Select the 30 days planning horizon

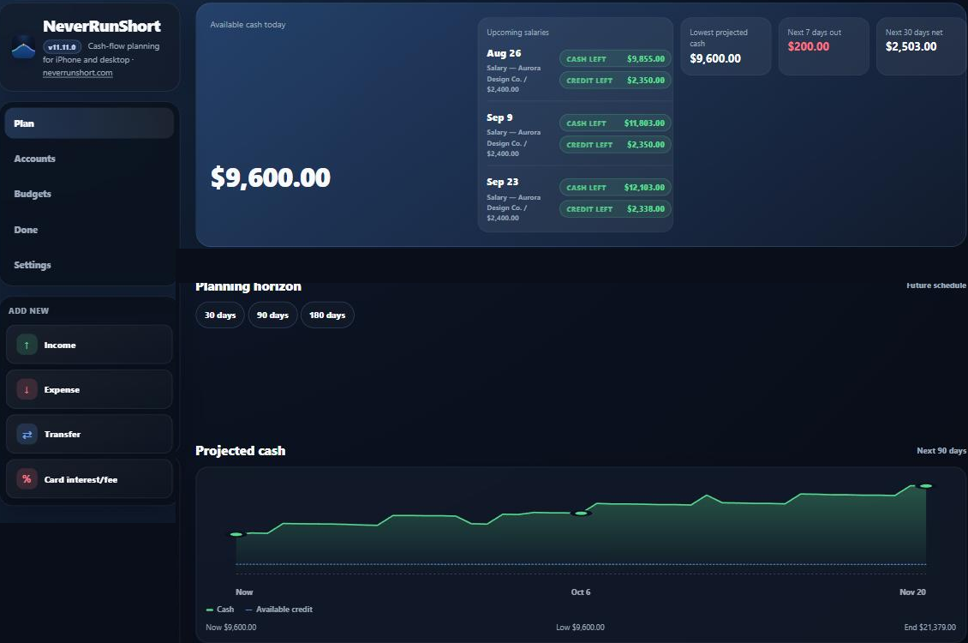220,315
